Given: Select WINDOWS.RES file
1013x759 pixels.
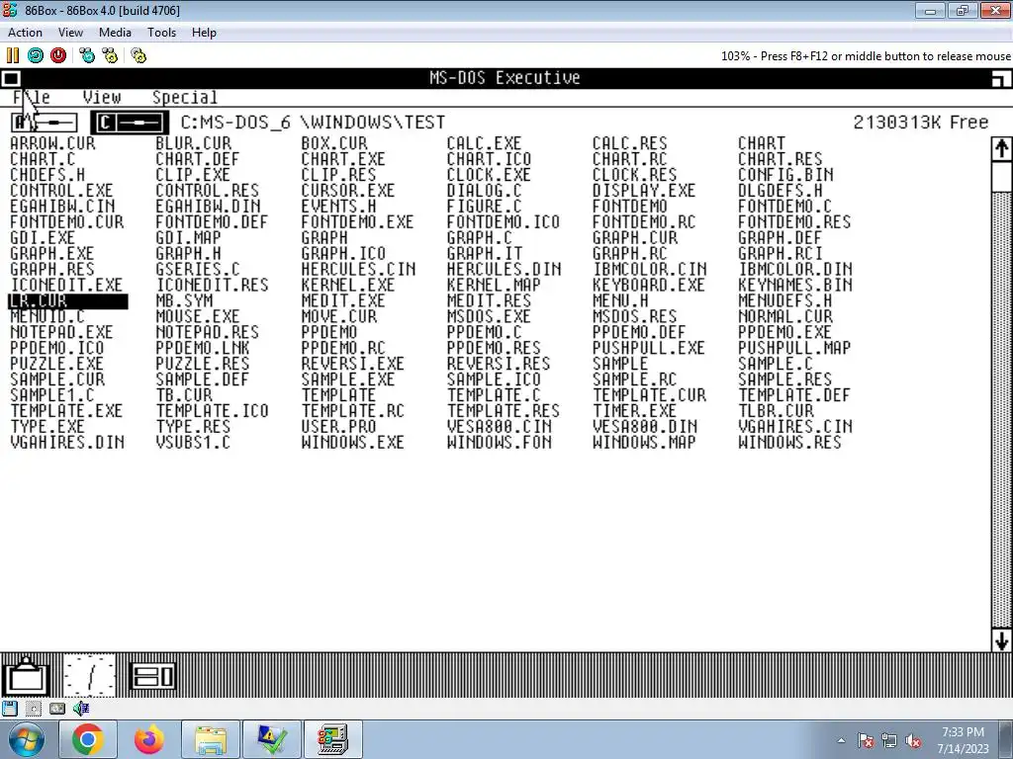Looking at the screenshot, I should pos(789,443).
